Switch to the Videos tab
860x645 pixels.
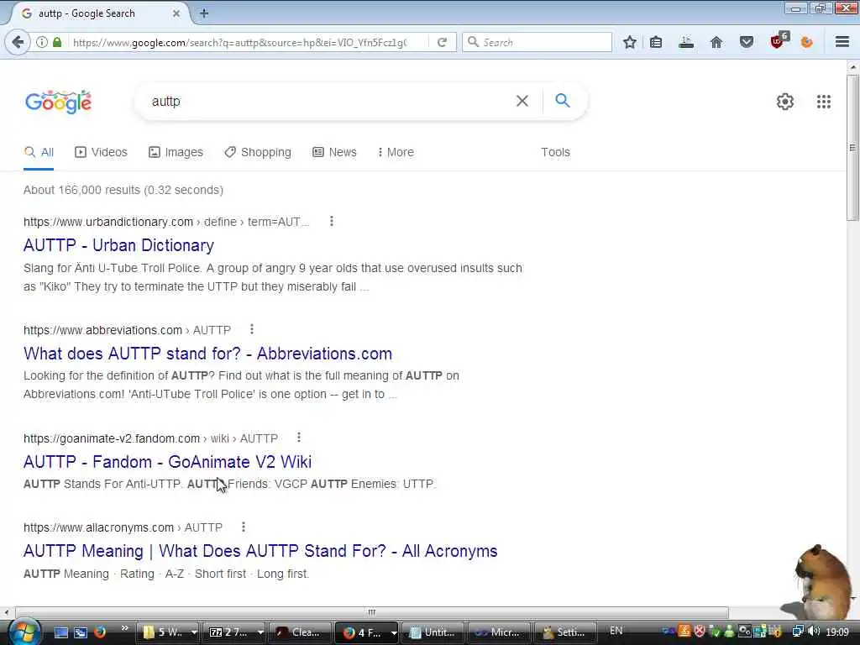coord(101,153)
